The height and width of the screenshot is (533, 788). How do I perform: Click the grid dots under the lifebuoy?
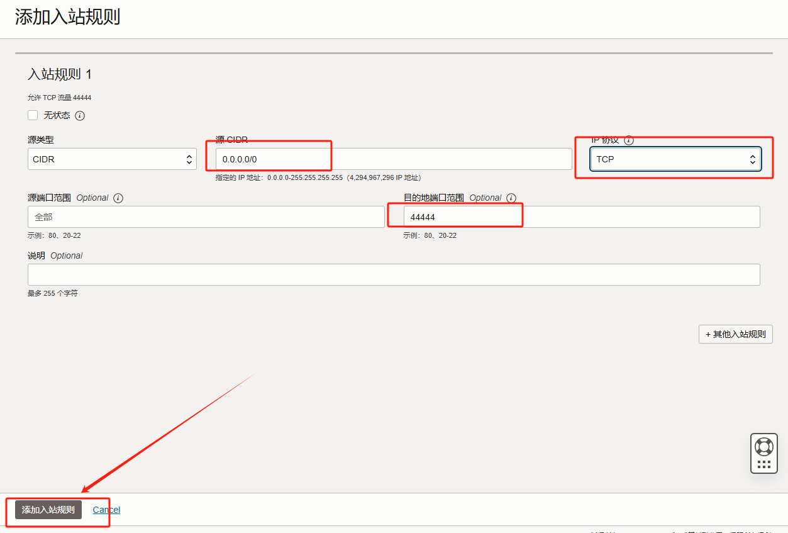[x=763, y=464]
